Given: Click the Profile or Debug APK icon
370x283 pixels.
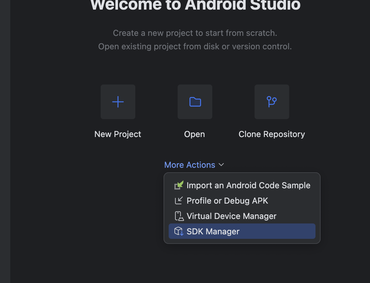Looking at the screenshot, I should pos(179,201).
